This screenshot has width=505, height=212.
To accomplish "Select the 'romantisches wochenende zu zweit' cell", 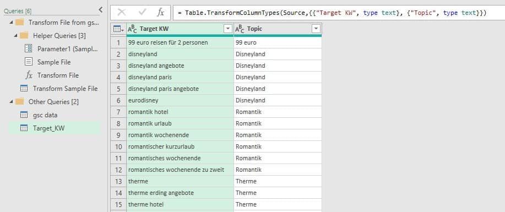I will (x=180, y=170).
